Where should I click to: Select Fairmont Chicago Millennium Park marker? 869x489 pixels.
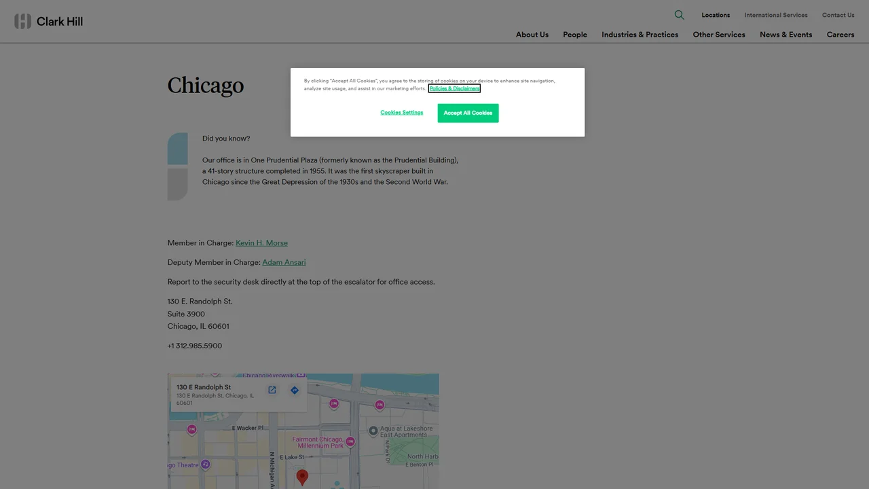tap(350, 441)
